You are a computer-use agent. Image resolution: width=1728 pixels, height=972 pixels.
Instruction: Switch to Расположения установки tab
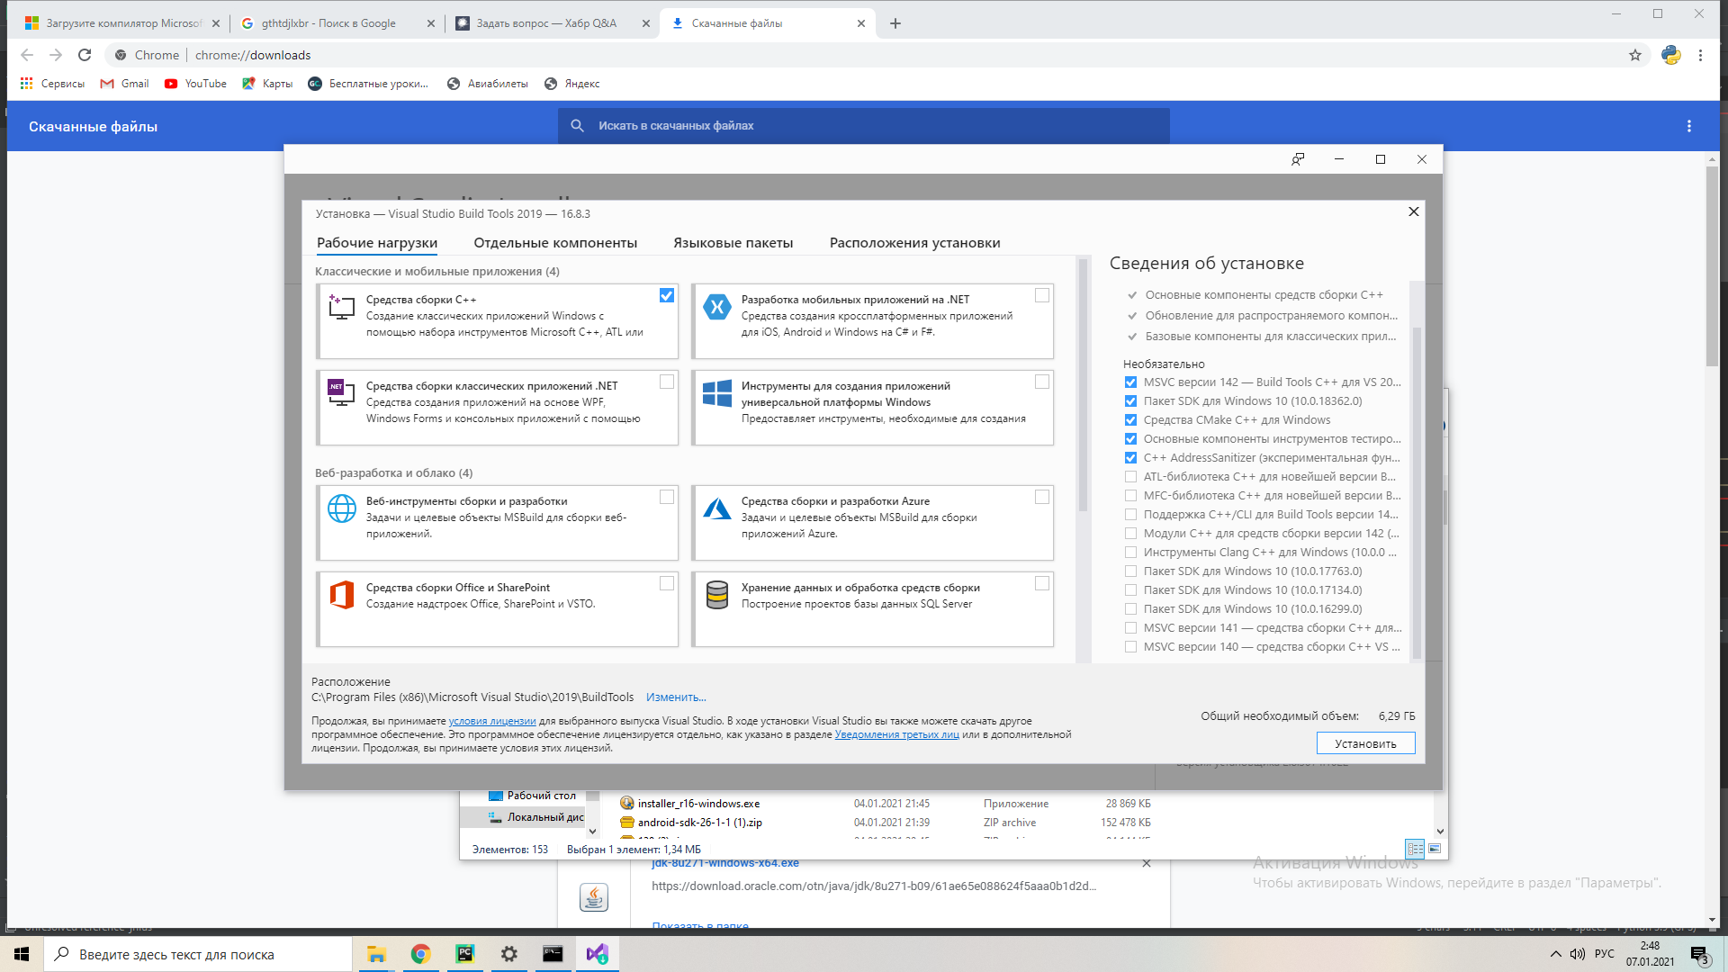[914, 243]
